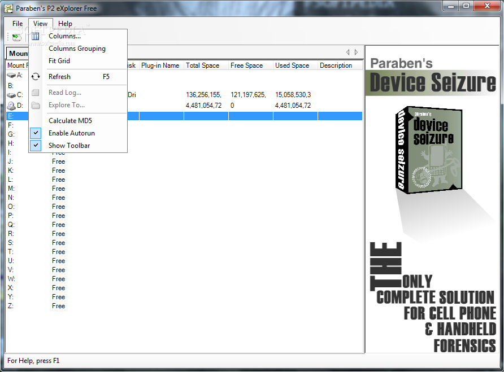504x372 pixels.
Task: Select Refresh F5 menu entry
Action: click(x=78, y=76)
